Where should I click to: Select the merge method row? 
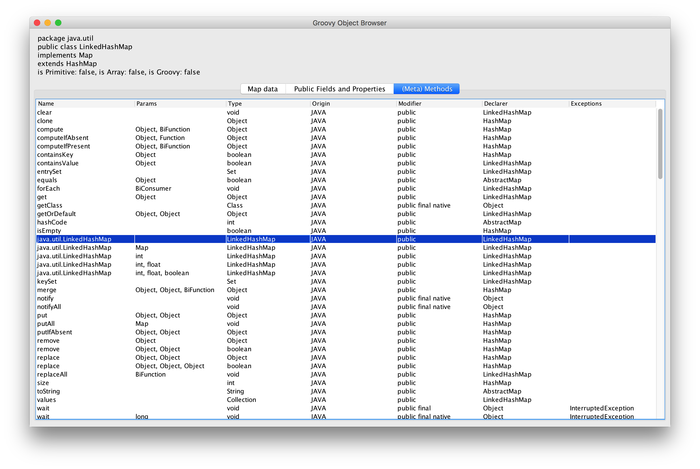(x=47, y=290)
